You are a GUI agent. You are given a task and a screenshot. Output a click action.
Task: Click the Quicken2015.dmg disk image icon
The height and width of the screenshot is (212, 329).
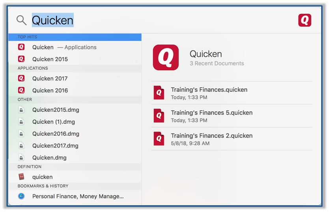click(x=22, y=110)
